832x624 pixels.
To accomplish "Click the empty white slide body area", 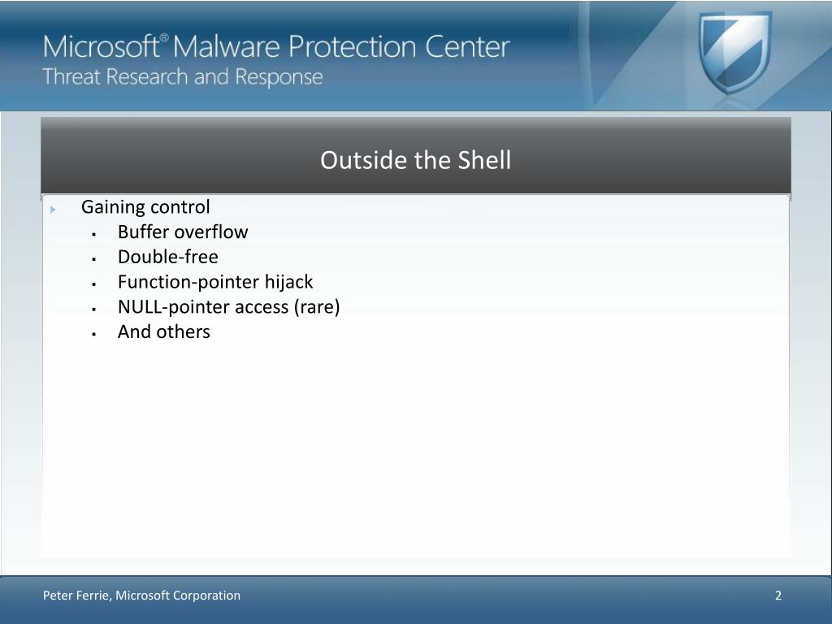I will (415, 451).
